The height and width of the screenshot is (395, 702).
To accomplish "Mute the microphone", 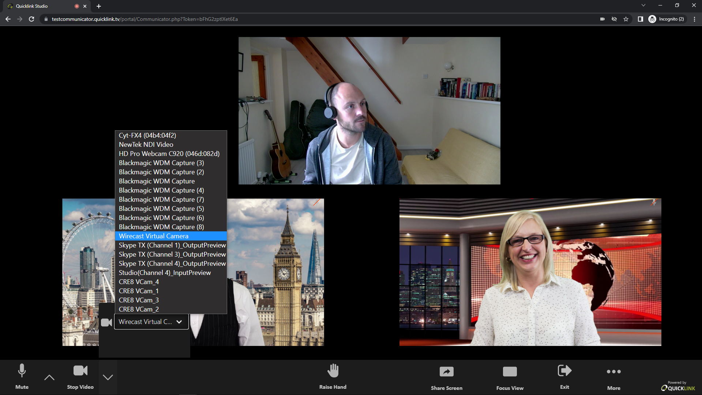I will (22, 376).
